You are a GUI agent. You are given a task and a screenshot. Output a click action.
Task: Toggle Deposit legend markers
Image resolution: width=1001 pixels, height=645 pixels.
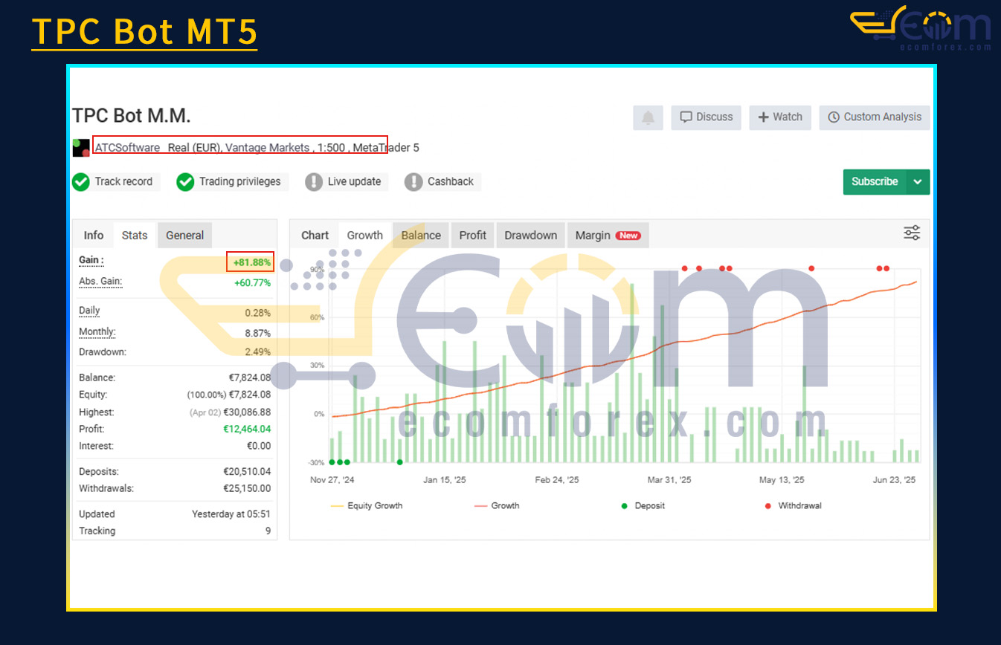(x=643, y=506)
